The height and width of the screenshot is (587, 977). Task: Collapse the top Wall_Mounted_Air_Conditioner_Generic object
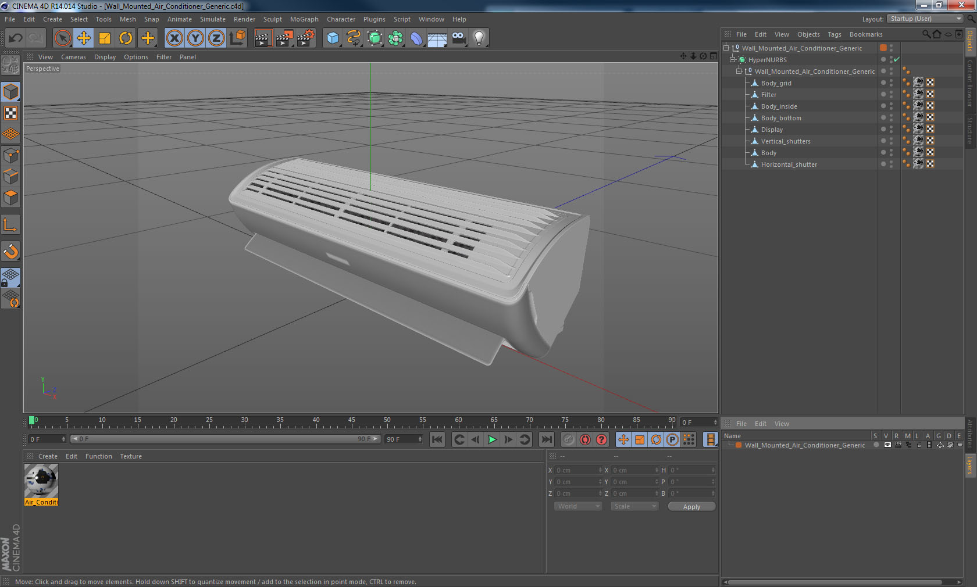pyautogui.click(x=726, y=48)
